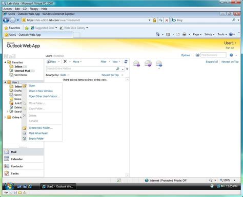Open the Filter dropdown
The image size is (243, 197).
tap(105, 62)
